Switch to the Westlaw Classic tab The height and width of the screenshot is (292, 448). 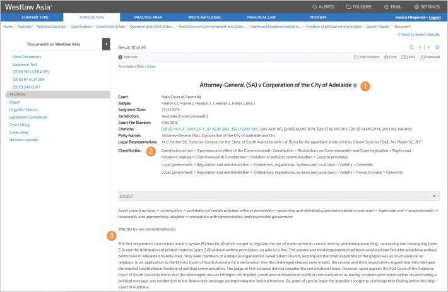point(204,17)
